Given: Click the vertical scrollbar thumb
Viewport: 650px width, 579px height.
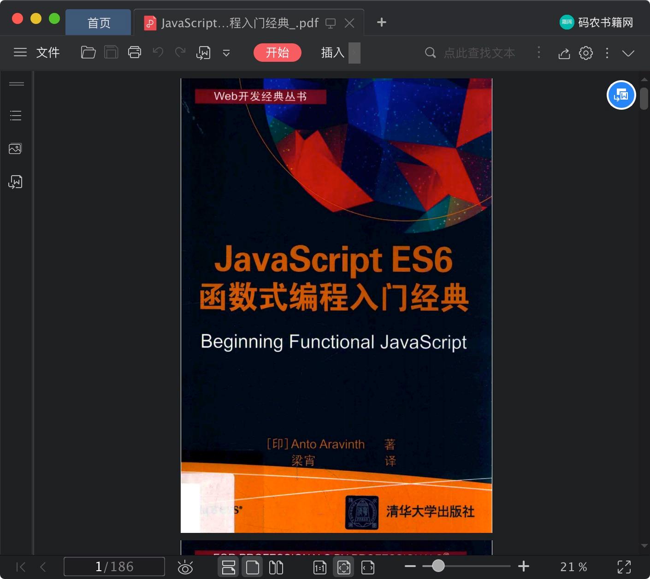Looking at the screenshot, I should 644,98.
